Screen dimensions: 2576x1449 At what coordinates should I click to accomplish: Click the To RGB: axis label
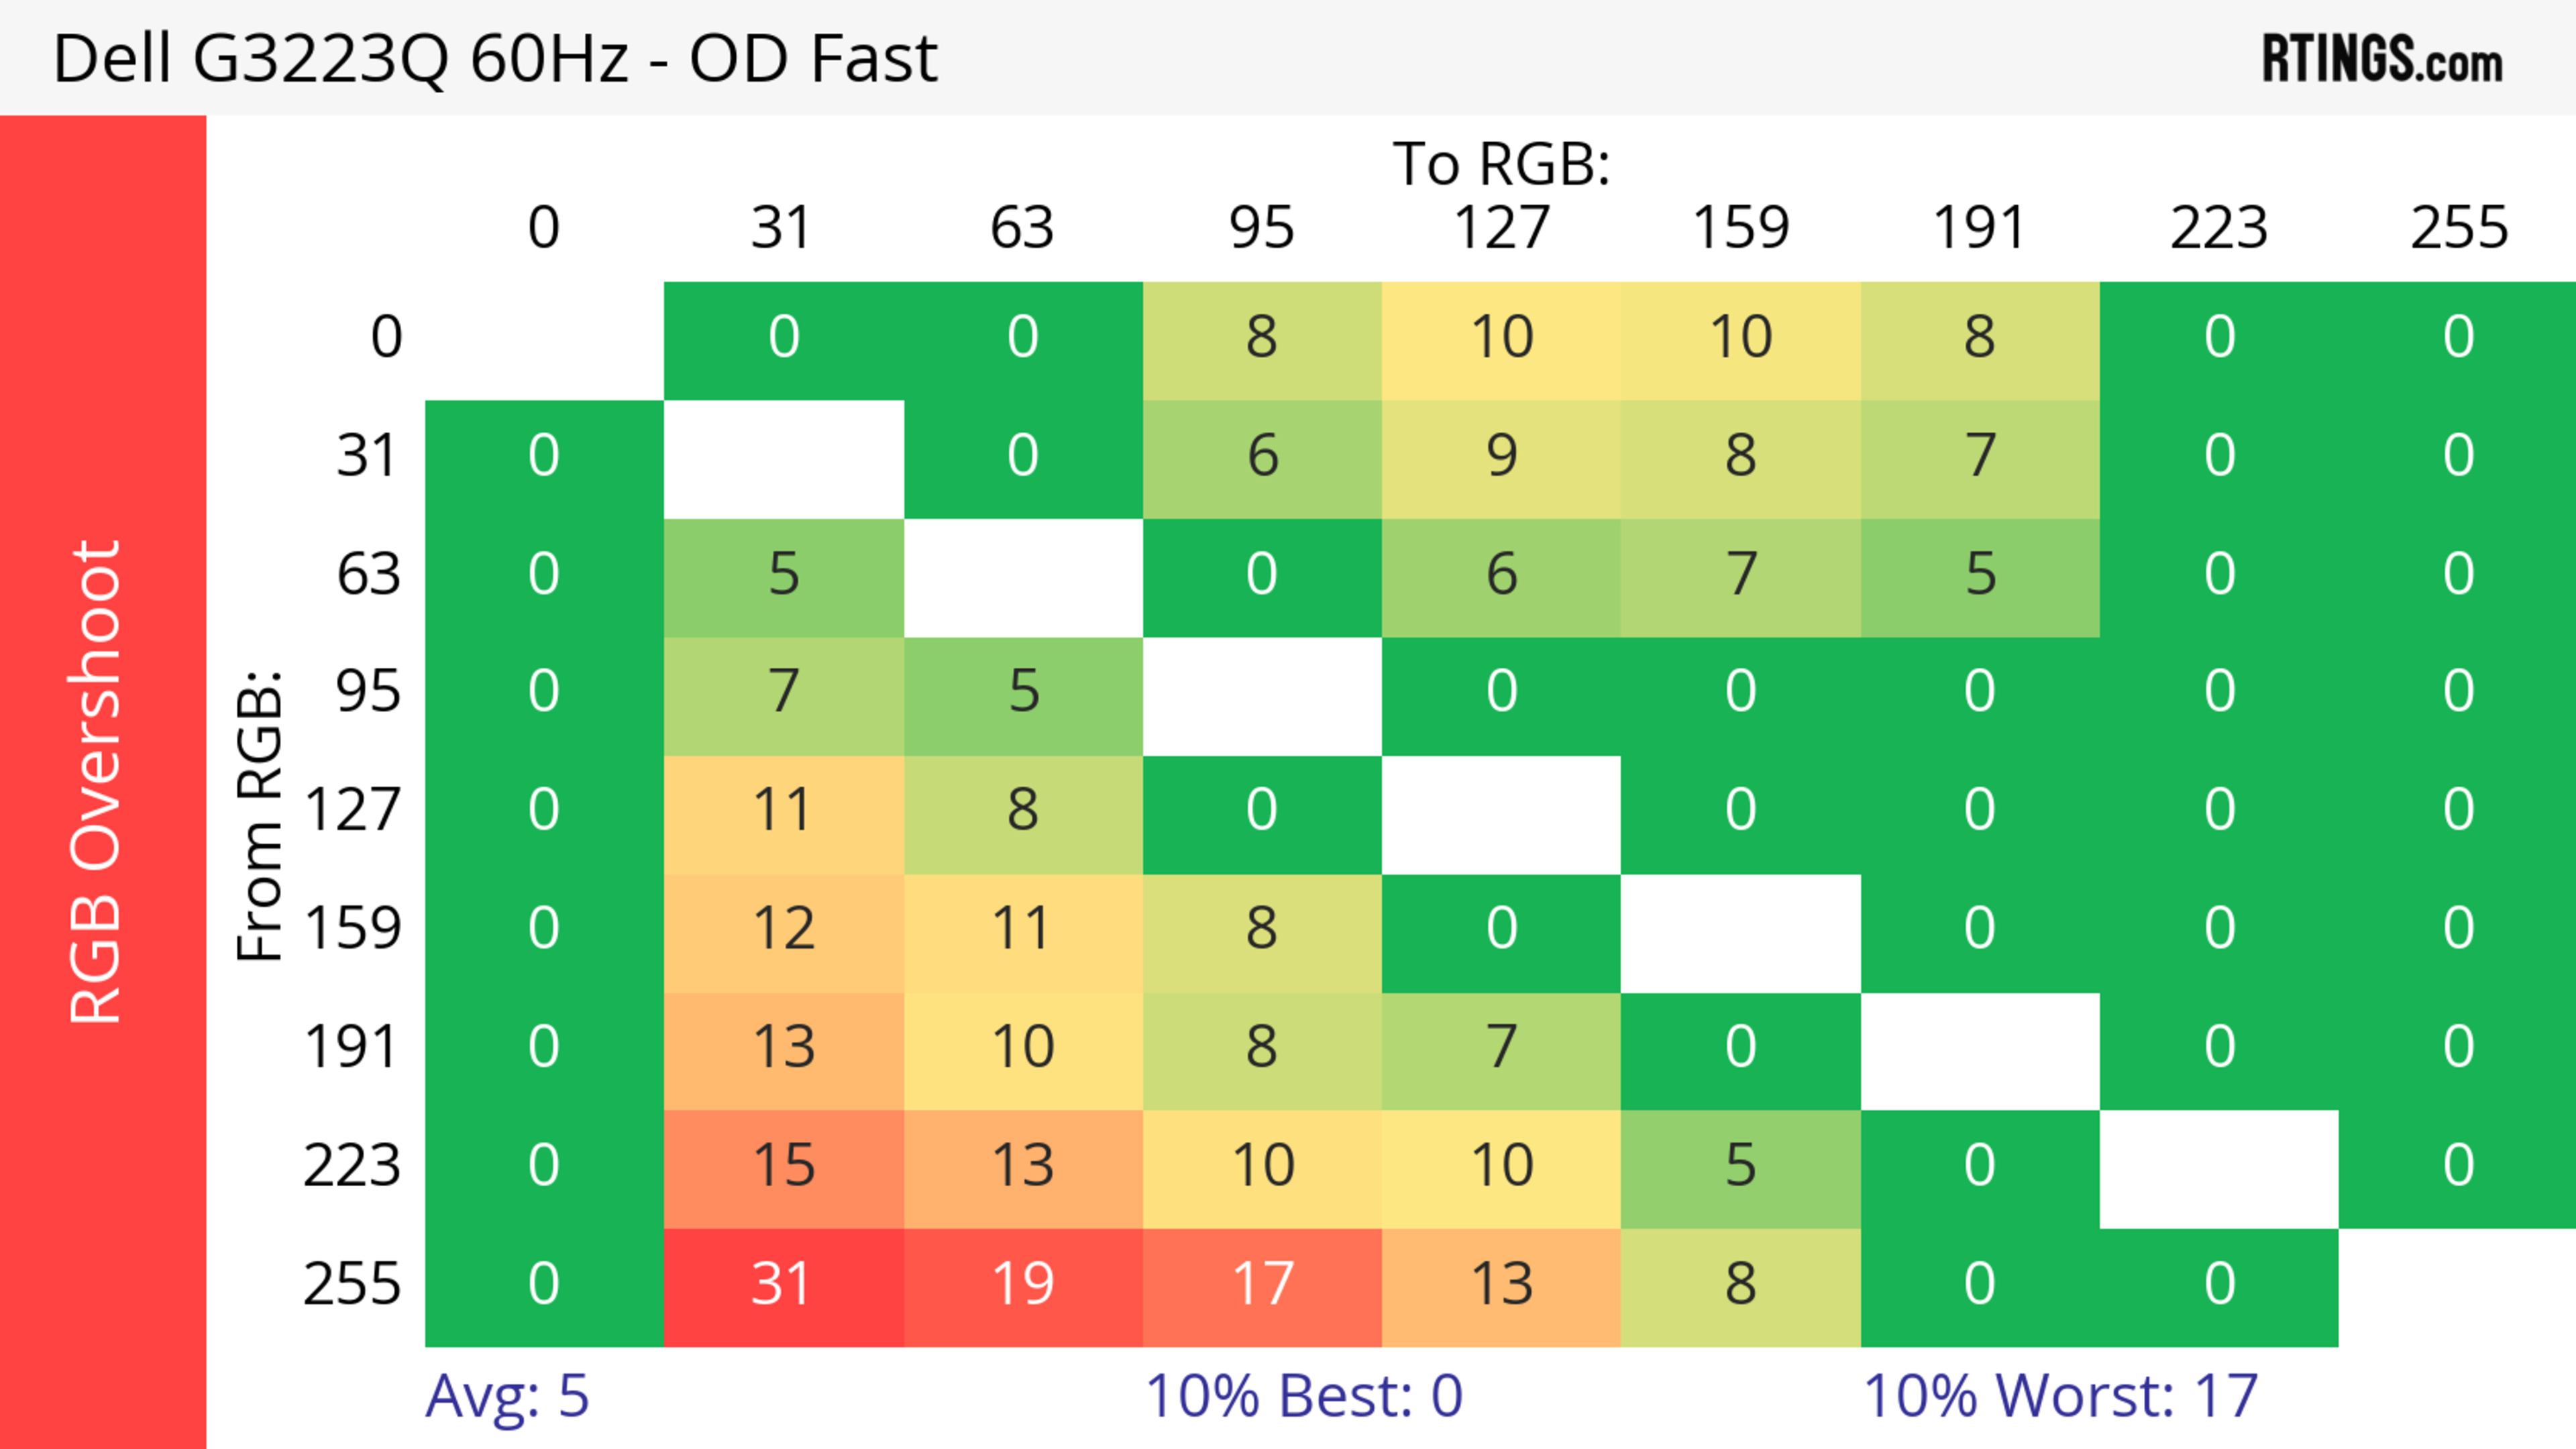pyautogui.click(x=1501, y=165)
